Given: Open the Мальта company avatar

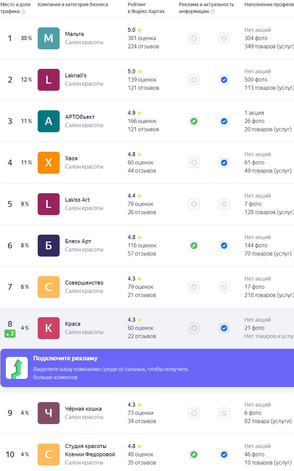Looking at the screenshot, I should [49, 38].
